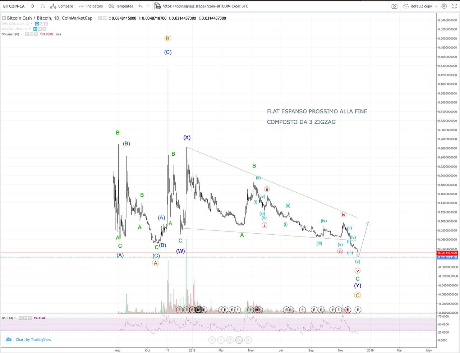Select the FLAT ESPANSO PROSSIMO ALLA FINE text
Viewport: 460px width, 353px height.
(317, 111)
